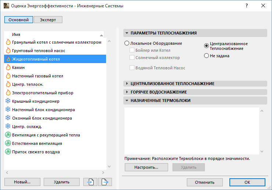Click snowflake icon beside Центр. охлажд.

tap(8, 127)
